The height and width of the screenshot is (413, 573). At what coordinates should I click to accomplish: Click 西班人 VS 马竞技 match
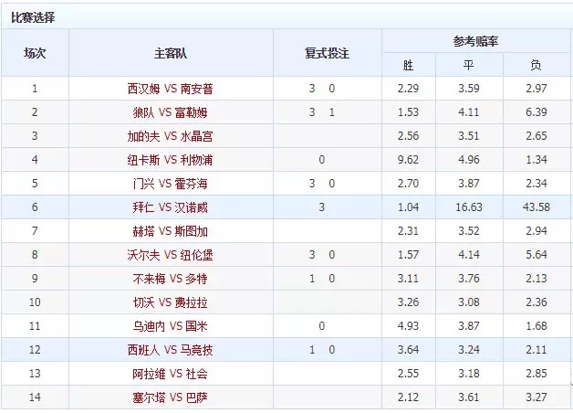(171, 350)
